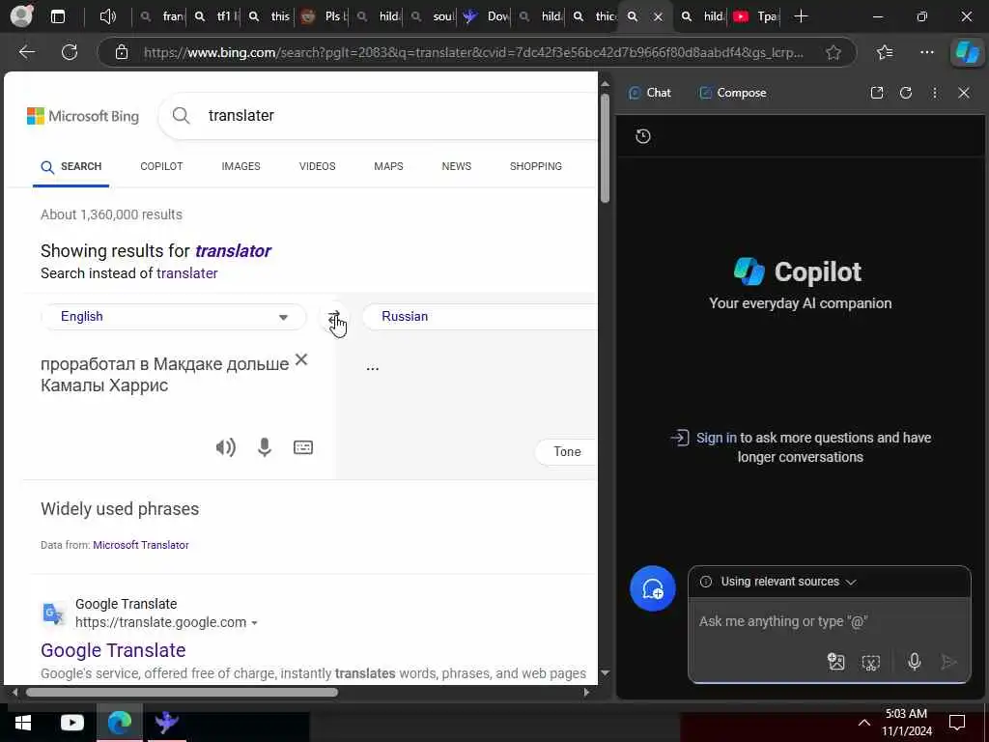Open a new browser tab
The height and width of the screenshot is (742, 989).
(x=801, y=16)
